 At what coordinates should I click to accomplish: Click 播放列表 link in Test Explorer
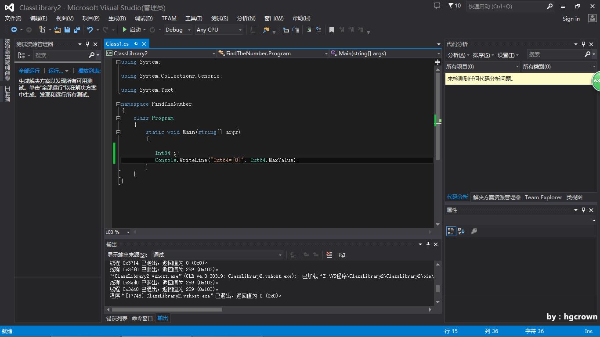[89, 71]
